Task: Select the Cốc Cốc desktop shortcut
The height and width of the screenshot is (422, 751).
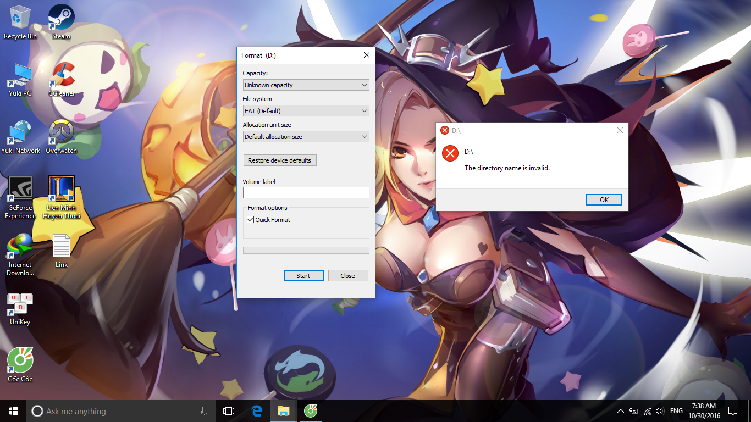Action: point(20,365)
